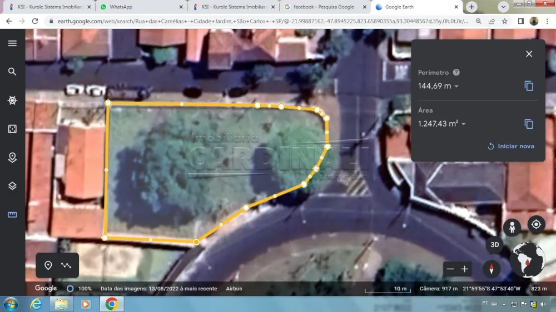Click the I'm Feeling Lucky dice icon
This screenshot has height=312, width=556.
coord(12,129)
